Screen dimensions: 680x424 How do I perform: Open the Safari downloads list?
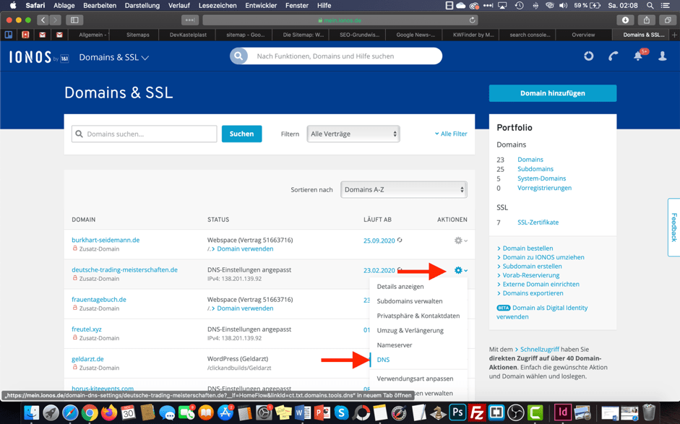(625, 20)
